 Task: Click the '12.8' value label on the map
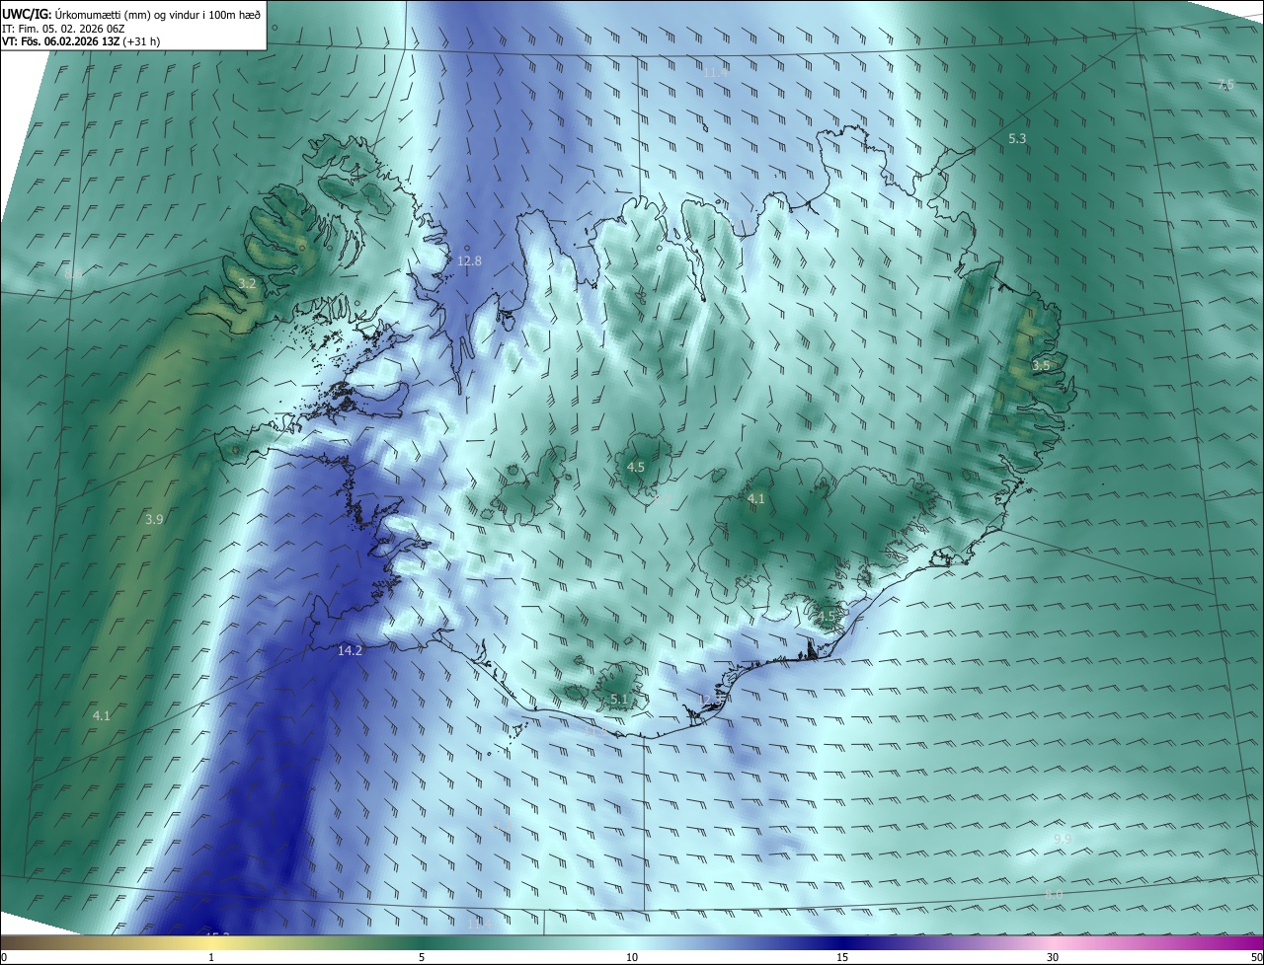tap(469, 261)
